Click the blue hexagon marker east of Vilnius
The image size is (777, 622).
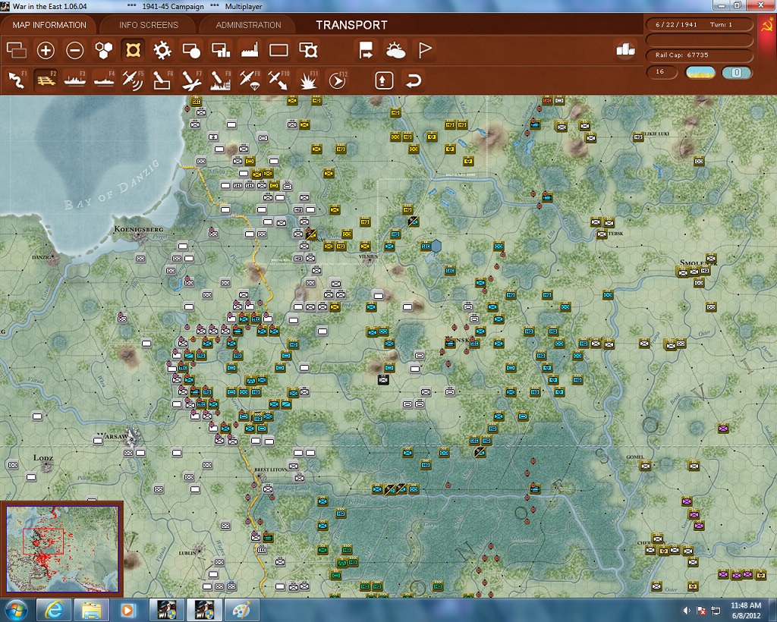click(436, 246)
